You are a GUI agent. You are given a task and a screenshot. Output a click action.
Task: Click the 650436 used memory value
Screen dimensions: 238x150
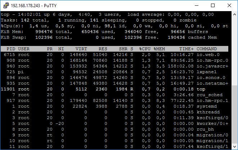90,32
